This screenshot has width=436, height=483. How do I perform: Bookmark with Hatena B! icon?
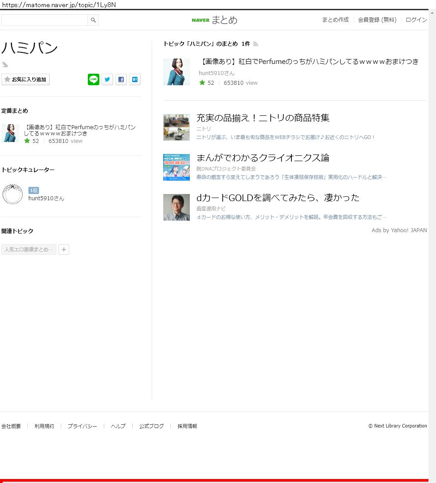point(135,79)
